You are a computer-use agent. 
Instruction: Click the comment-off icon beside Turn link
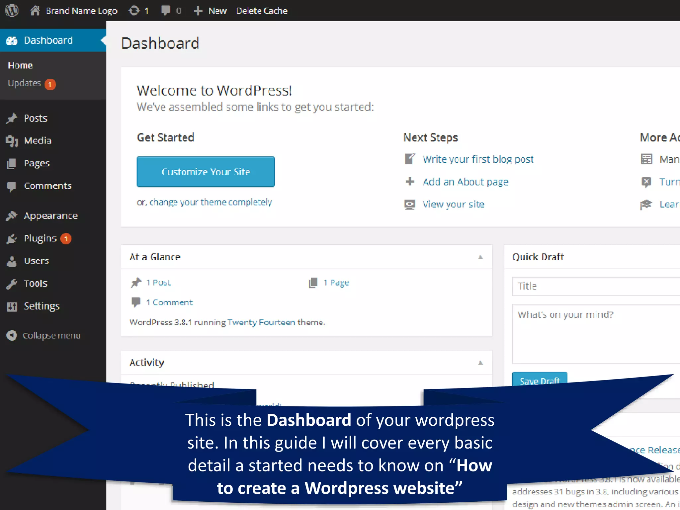tap(646, 182)
